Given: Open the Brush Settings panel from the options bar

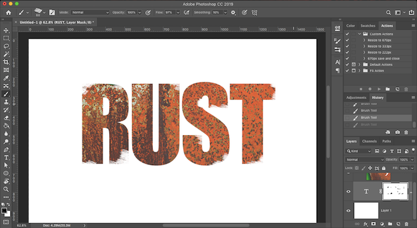Looking at the screenshot, I should [x=52, y=12].
